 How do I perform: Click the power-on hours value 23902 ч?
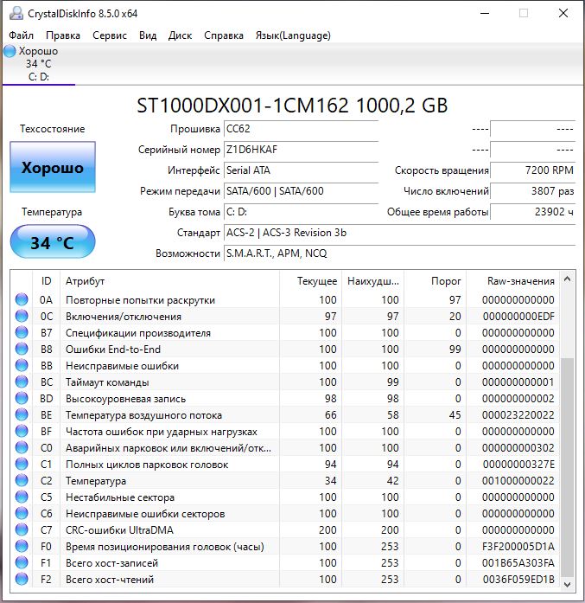pos(533,212)
